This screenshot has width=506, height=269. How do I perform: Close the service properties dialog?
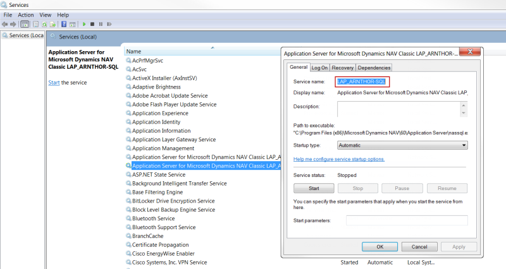coord(470,52)
